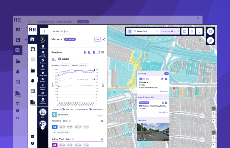Toggle Price Paid - Sales visibility eye
230x148 pixels.
[55, 127]
